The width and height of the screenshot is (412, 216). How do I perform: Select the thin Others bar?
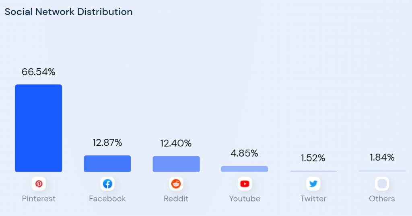click(382, 171)
